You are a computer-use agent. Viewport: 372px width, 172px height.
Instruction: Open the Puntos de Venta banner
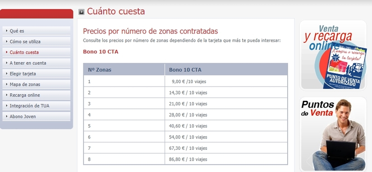[333, 134]
